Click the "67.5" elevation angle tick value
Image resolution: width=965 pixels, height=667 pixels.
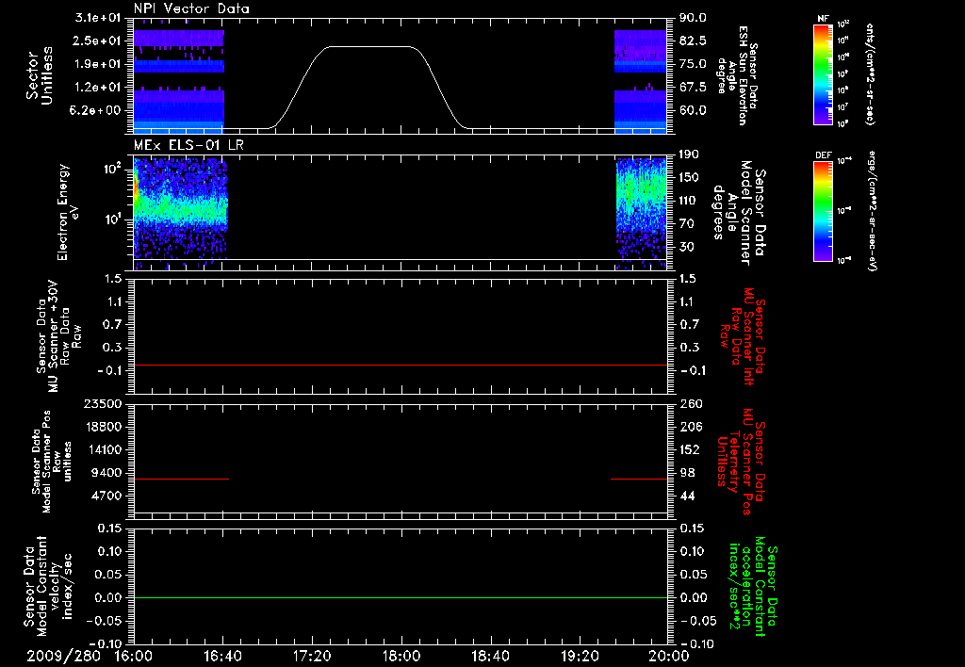coord(693,88)
